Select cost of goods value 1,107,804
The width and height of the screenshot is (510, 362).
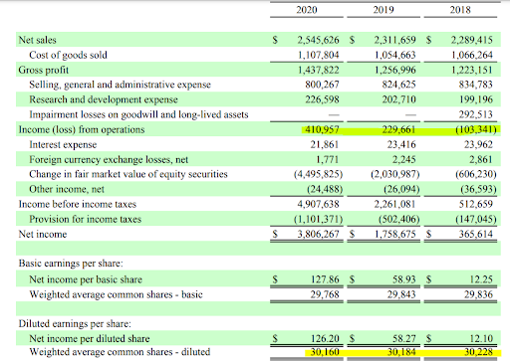319,55
